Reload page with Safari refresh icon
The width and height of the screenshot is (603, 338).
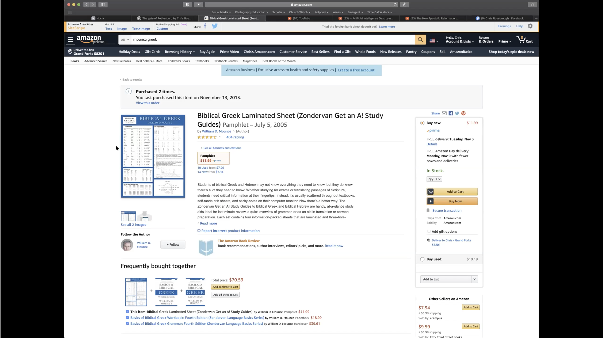click(x=395, y=5)
